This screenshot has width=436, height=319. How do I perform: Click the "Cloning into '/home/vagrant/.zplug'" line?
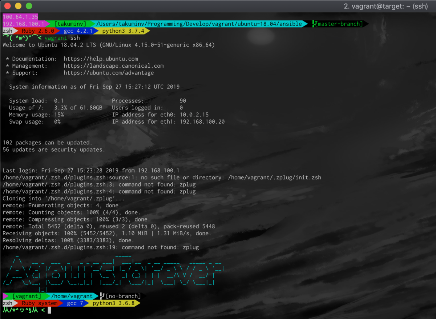(64, 199)
